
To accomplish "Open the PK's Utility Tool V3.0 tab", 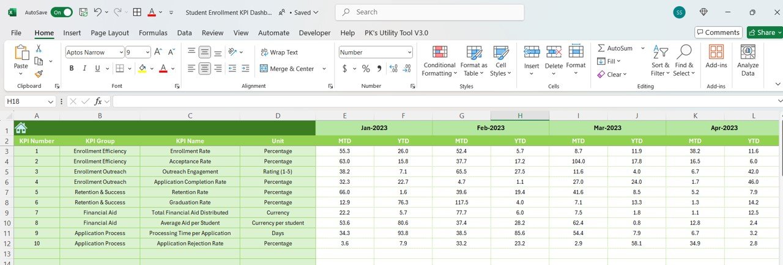I will [396, 33].
